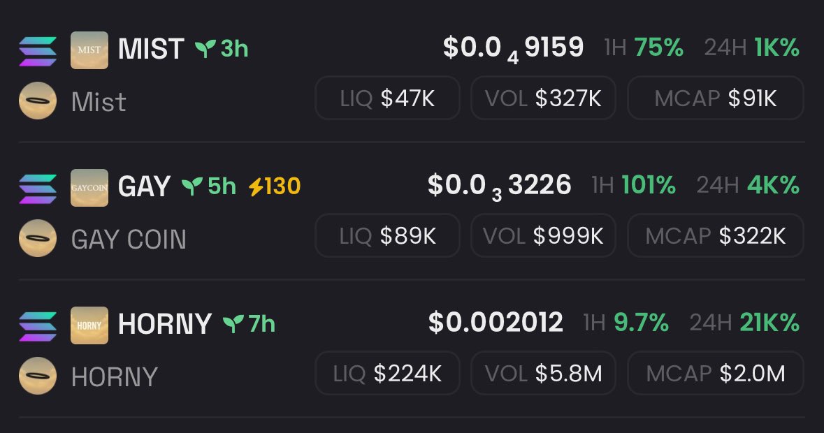Select the VOL $327K pill

pos(543,98)
